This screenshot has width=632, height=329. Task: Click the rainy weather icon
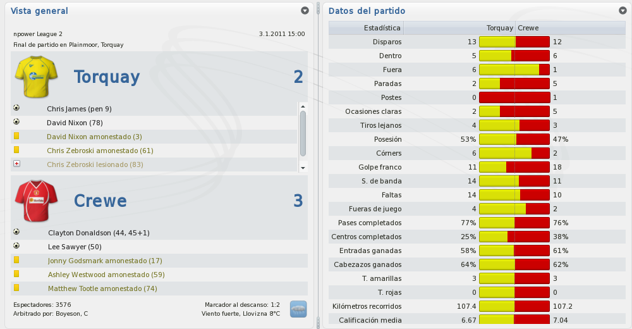pos(298,309)
